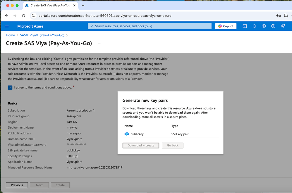Open site information icon in address bar
The width and height of the screenshot is (292, 193).
(x=34, y=16)
